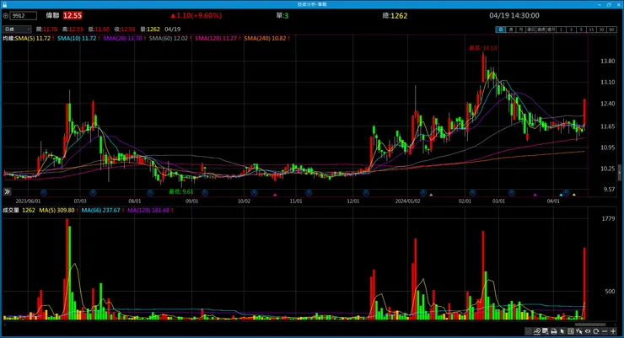624x338 pixels.
Task: Click the horizontal scrollbar thumb at the bottom right
Action: [590, 325]
